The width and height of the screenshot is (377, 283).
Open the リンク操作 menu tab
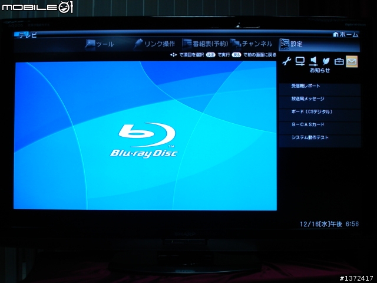point(154,44)
